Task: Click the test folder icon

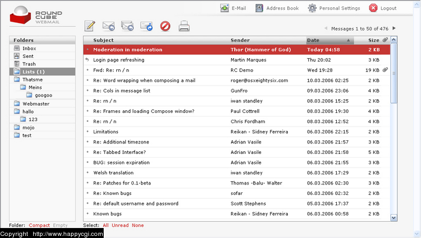Action: point(17,135)
